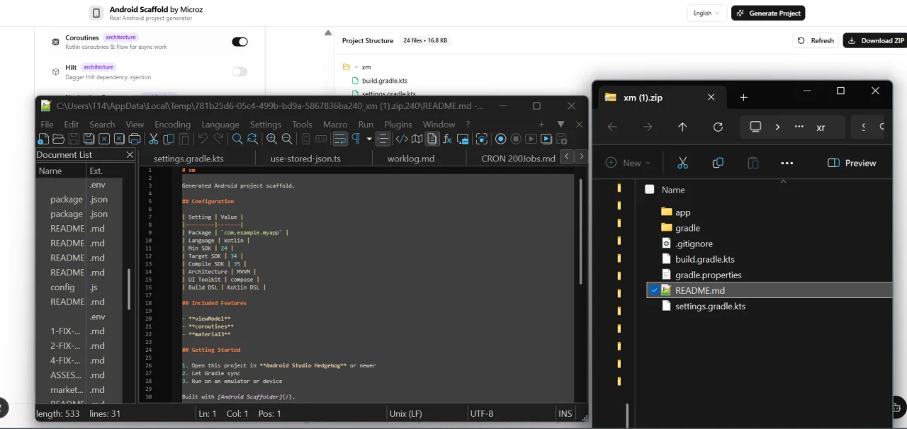
Task: Turn off the Coroutines toggle
Action: (240, 42)
